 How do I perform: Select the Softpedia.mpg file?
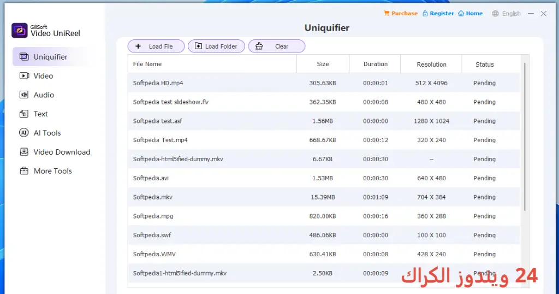[324, 216]
